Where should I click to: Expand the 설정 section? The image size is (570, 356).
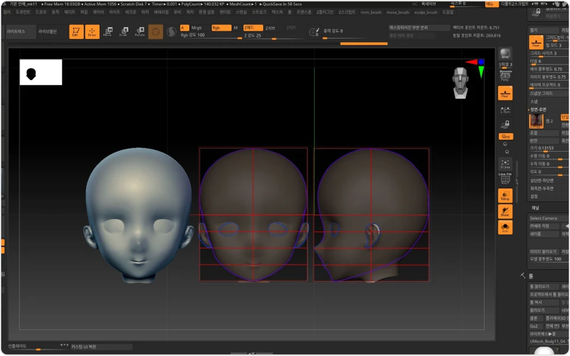pyautogui.click(x=534, y=197)
